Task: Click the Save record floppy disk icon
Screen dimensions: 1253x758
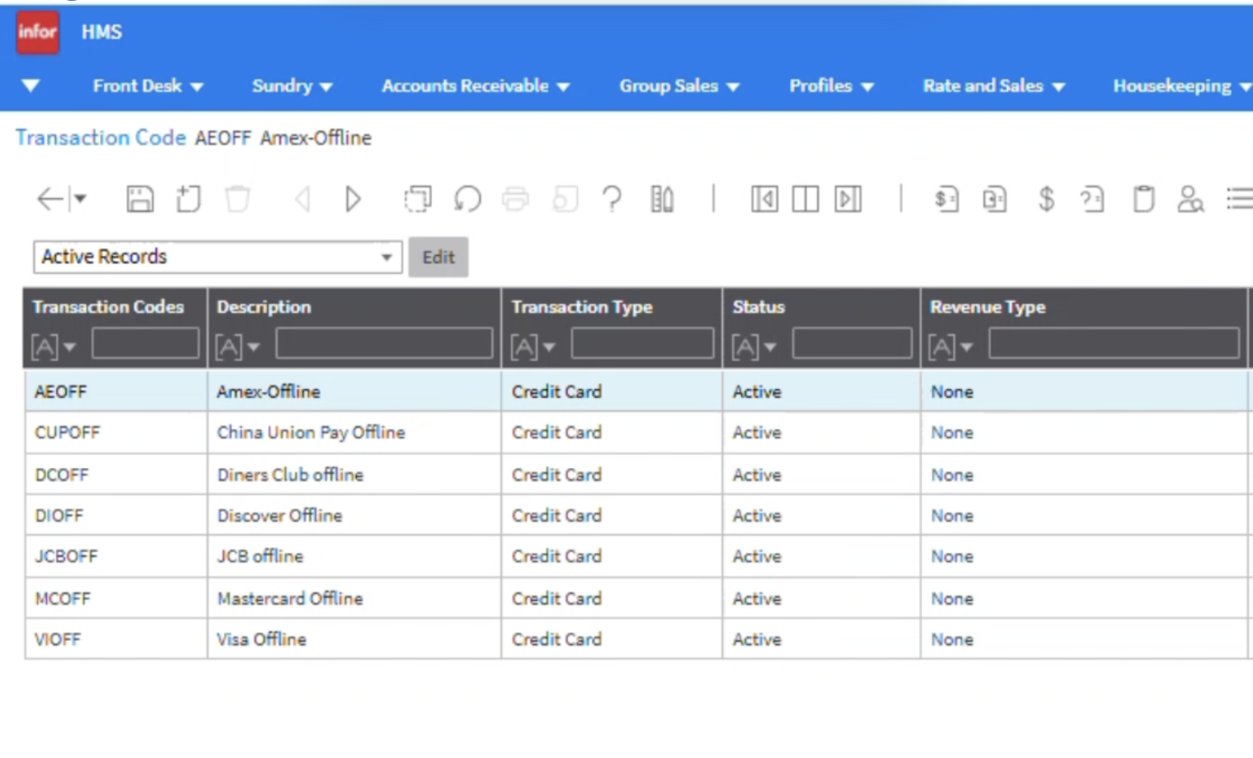Action: [x=139, y=199]
